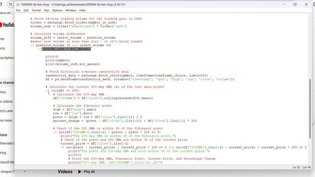
Task: Click the line 'ticker = exchange.fetch_ticker(symbol_in_usdt)'
Action: coord(74,23)
